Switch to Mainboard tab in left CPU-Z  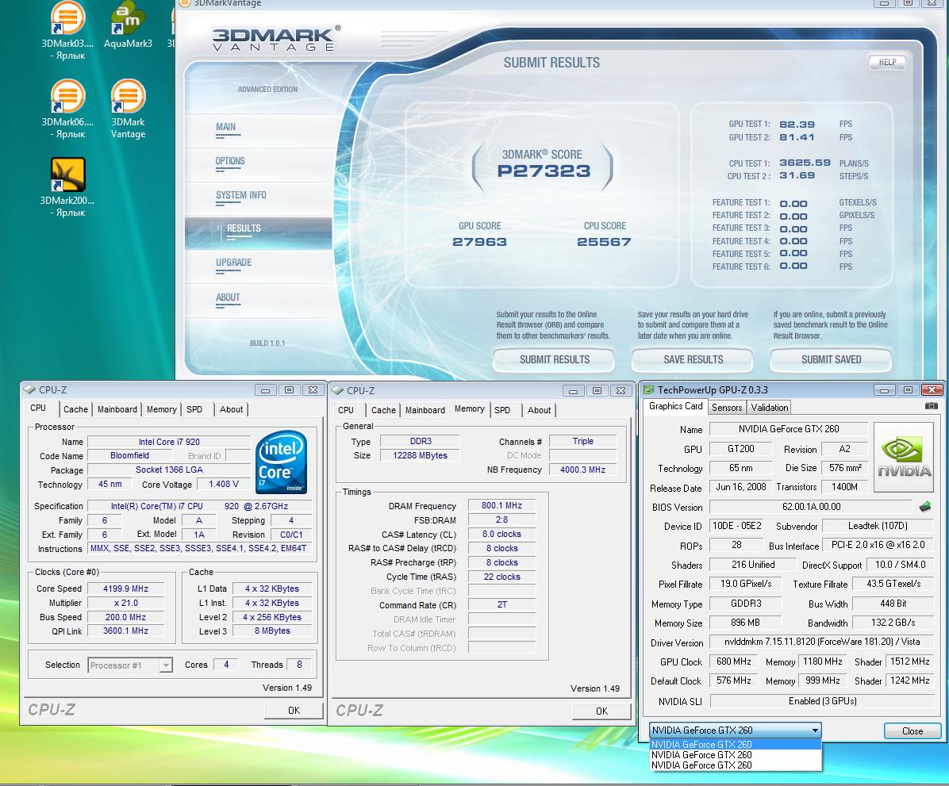pyautogui.click(x=117, y=409)
